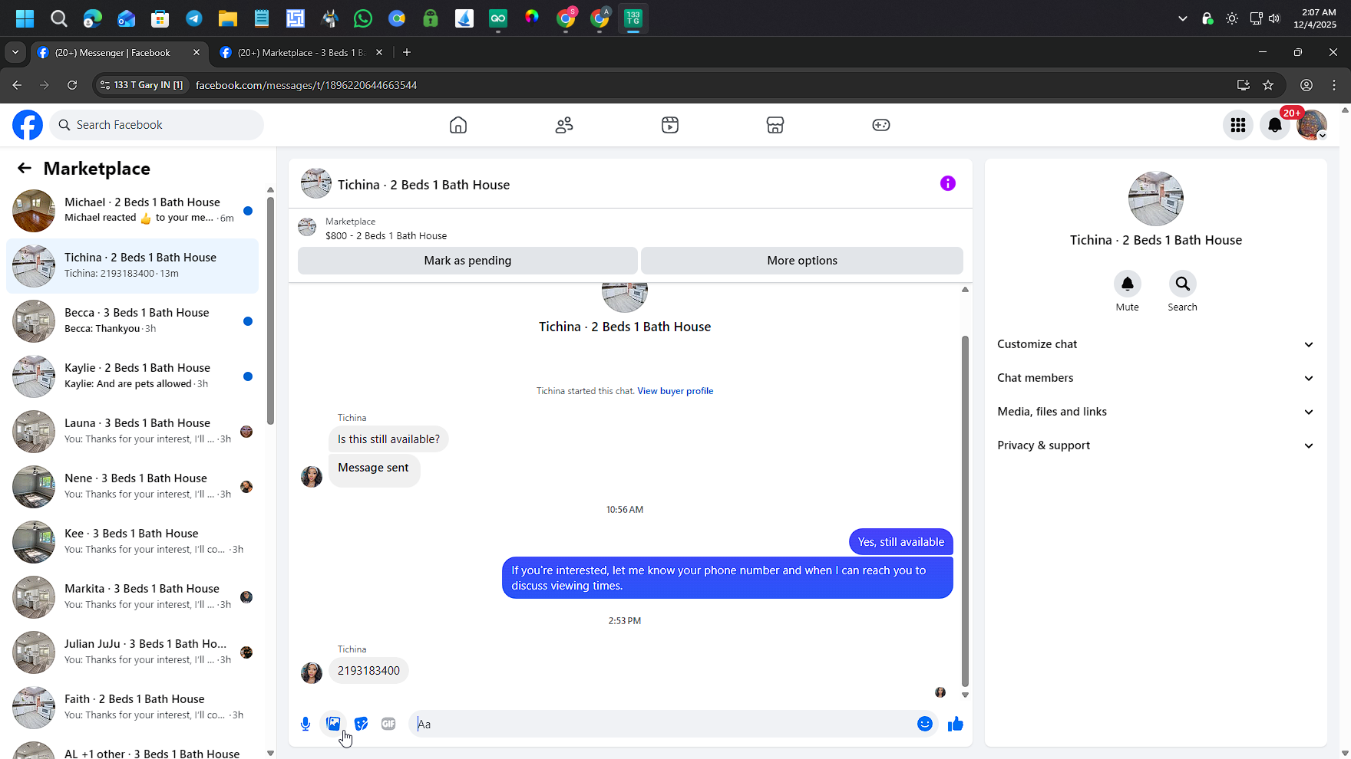Screen dimensions: 1351x759
Task: Click the 'Yes, still available' message
Action: [901, 542]
